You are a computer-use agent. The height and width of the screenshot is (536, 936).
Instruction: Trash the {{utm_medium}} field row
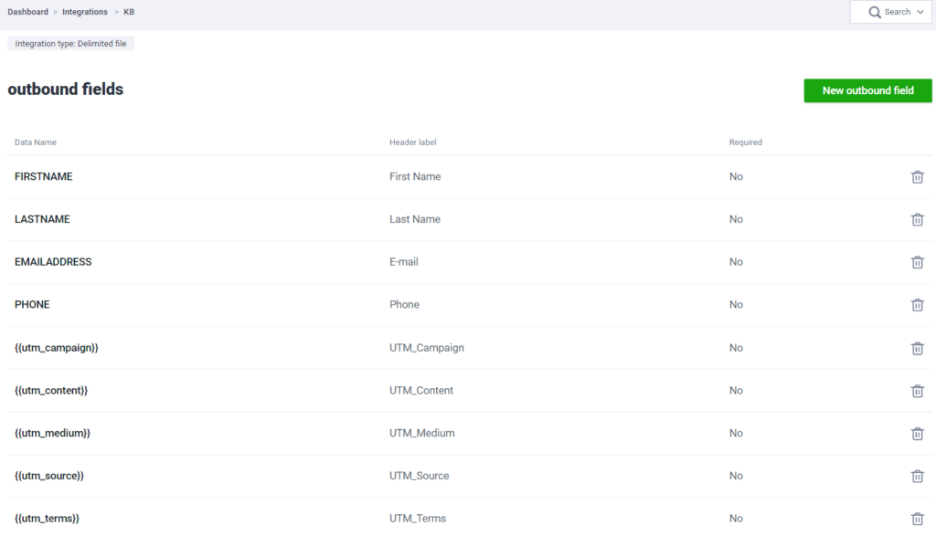point(917,434)
